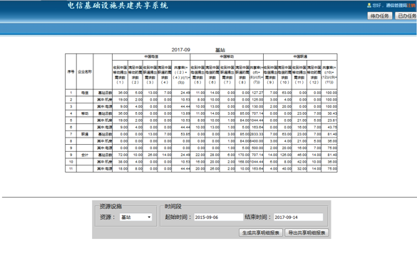The height and width of the screenshot is (261, 417).
Task: Open the 资源 dropdown showing 基站
Action: 136,217
